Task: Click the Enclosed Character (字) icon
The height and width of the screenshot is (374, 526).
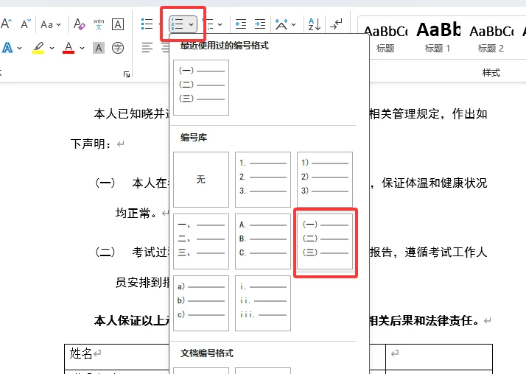Action: coord(118,48)
